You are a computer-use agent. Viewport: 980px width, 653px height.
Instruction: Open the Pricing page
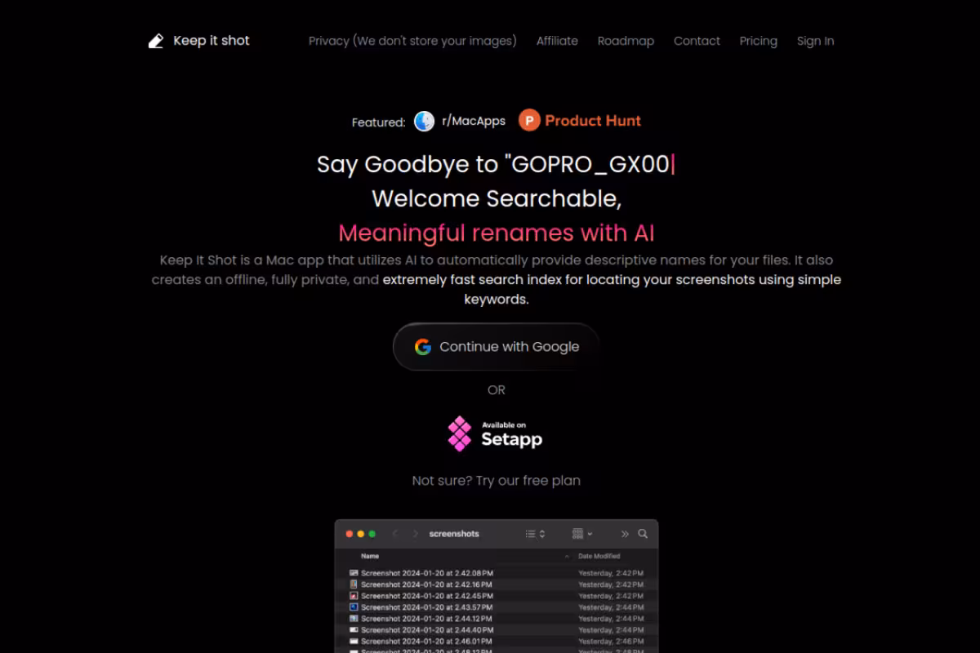tap(759, 41)
